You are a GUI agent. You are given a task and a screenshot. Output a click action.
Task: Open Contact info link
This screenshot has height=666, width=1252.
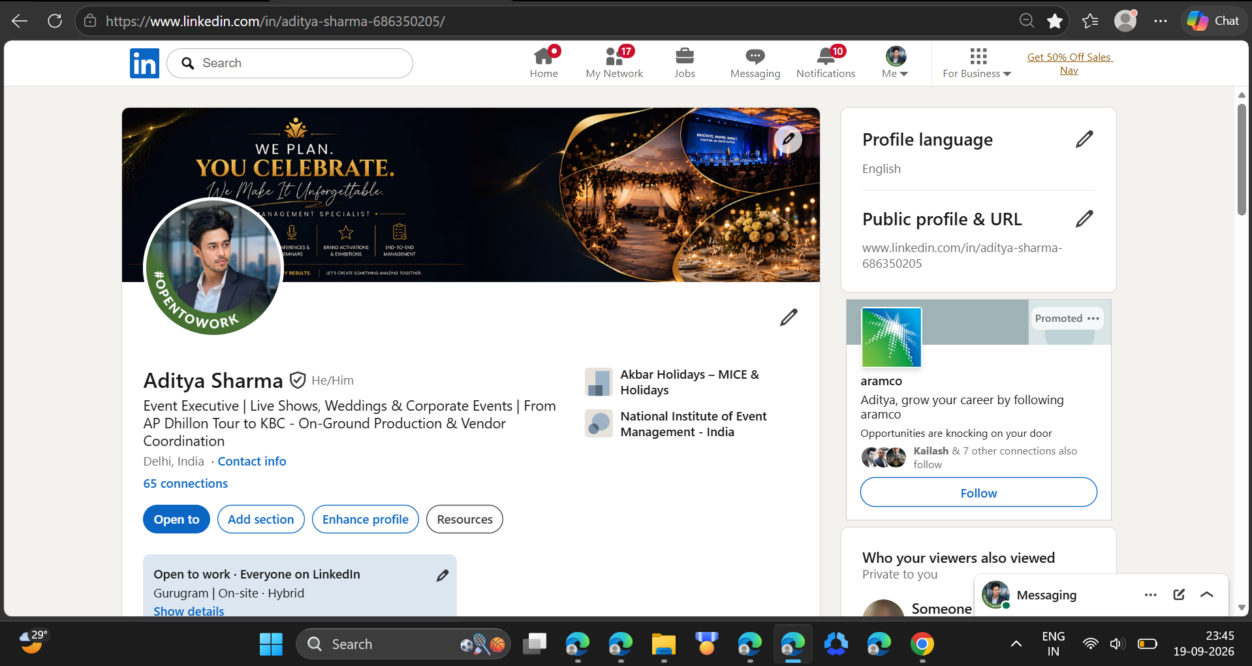point(252,461)
